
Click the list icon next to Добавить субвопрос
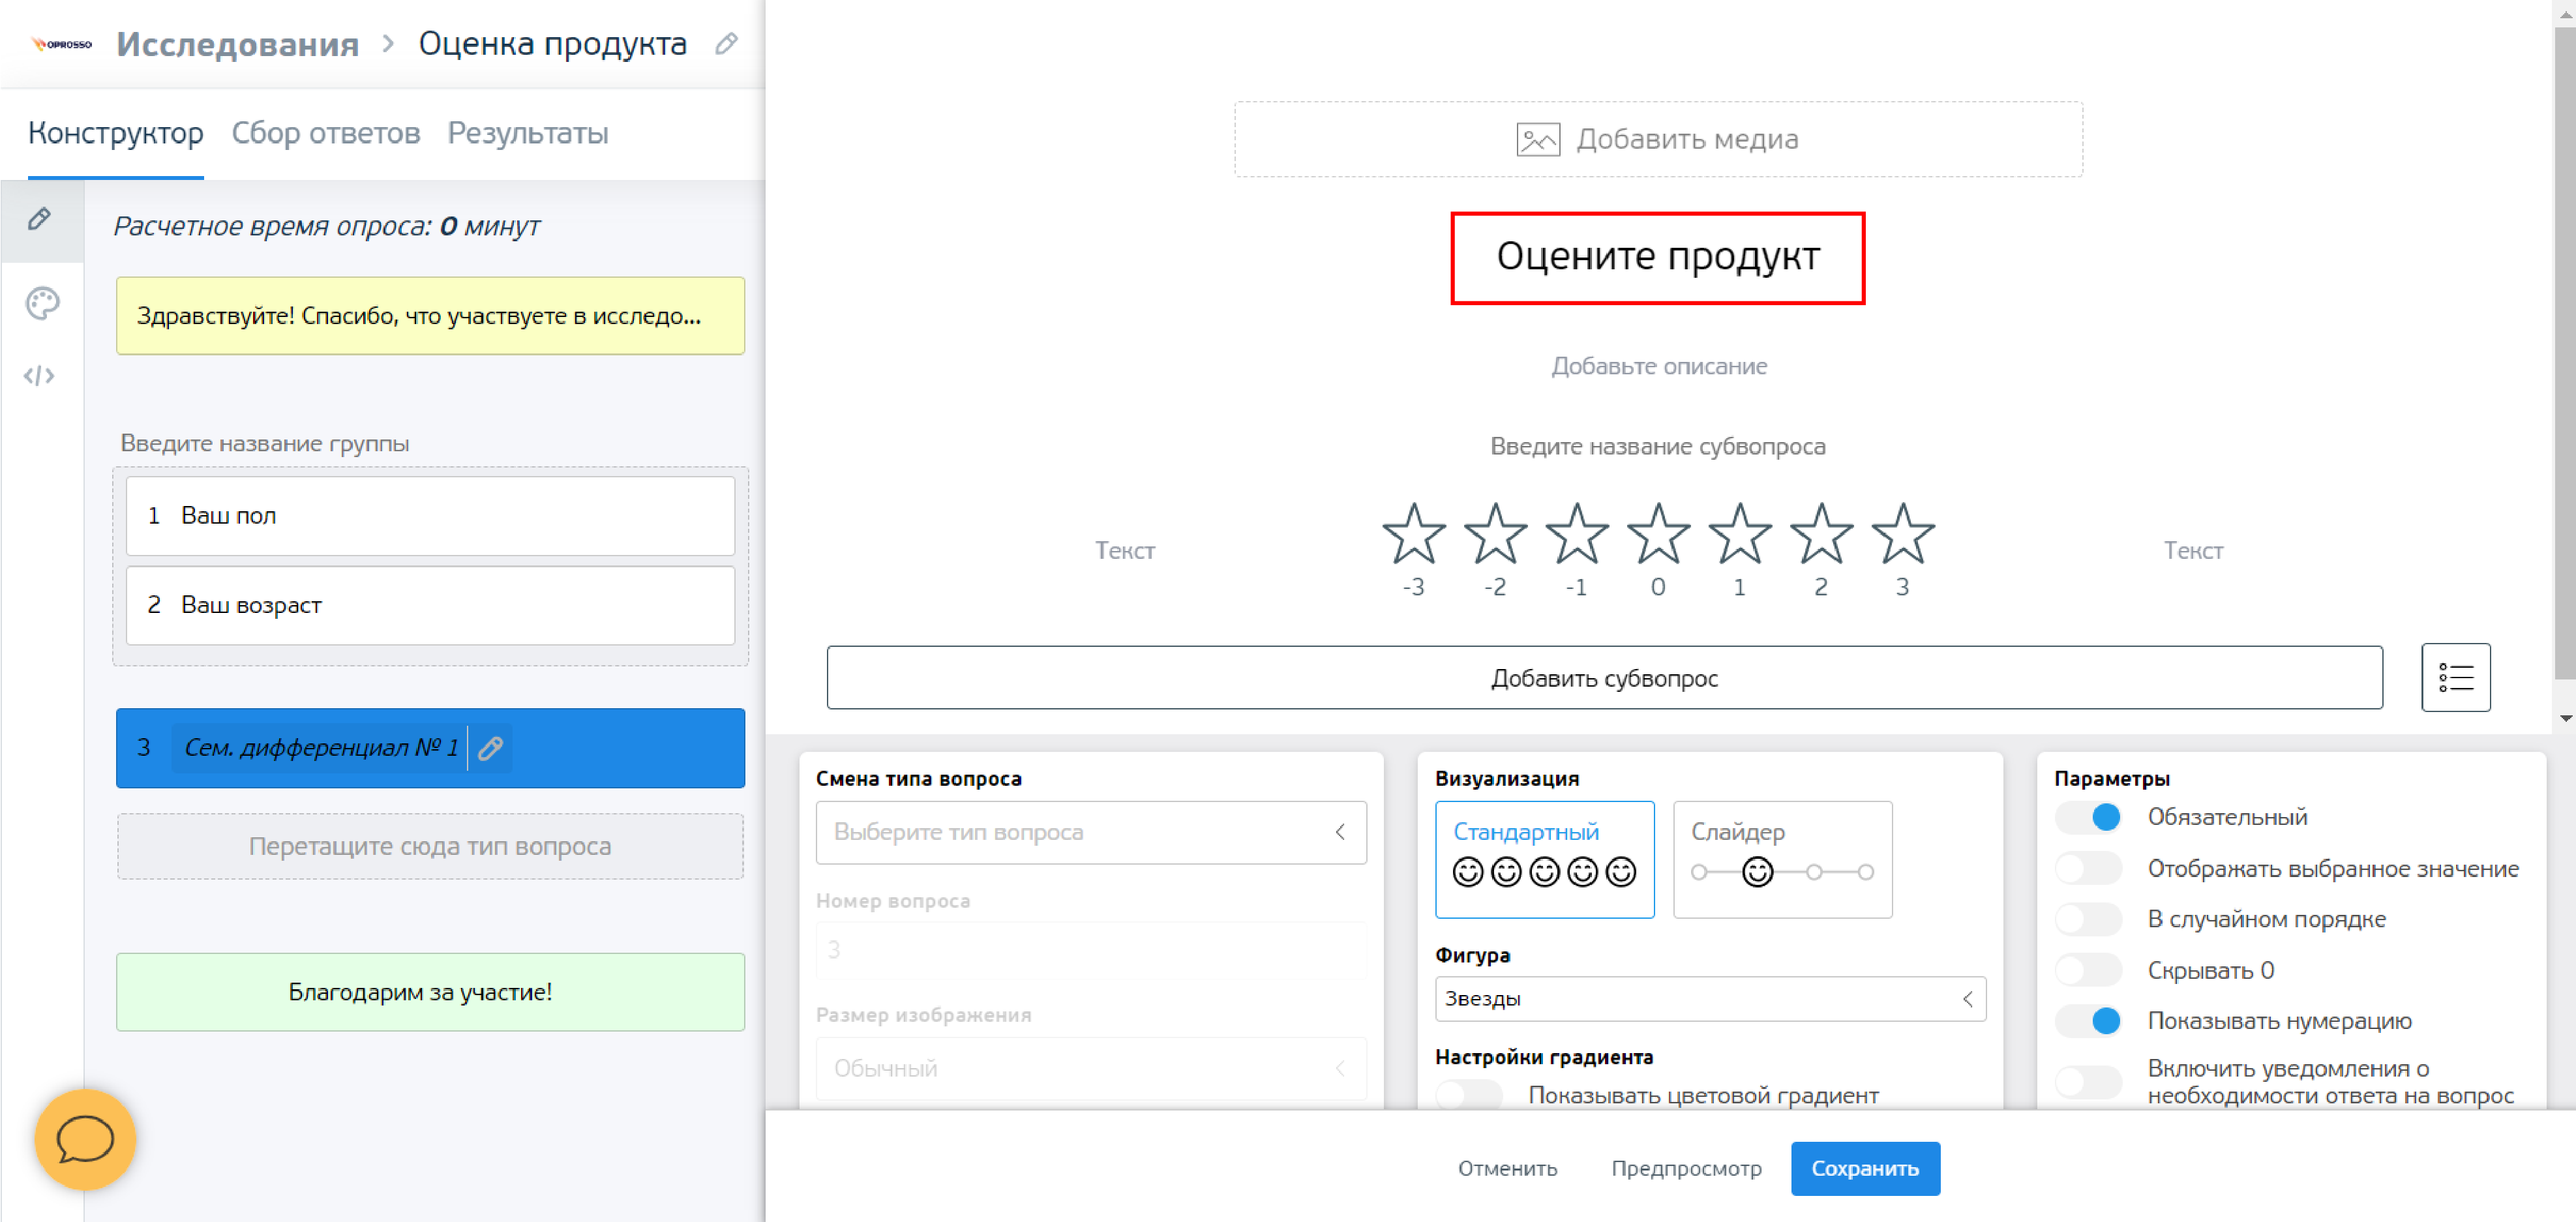click(x=2455, y=677)
